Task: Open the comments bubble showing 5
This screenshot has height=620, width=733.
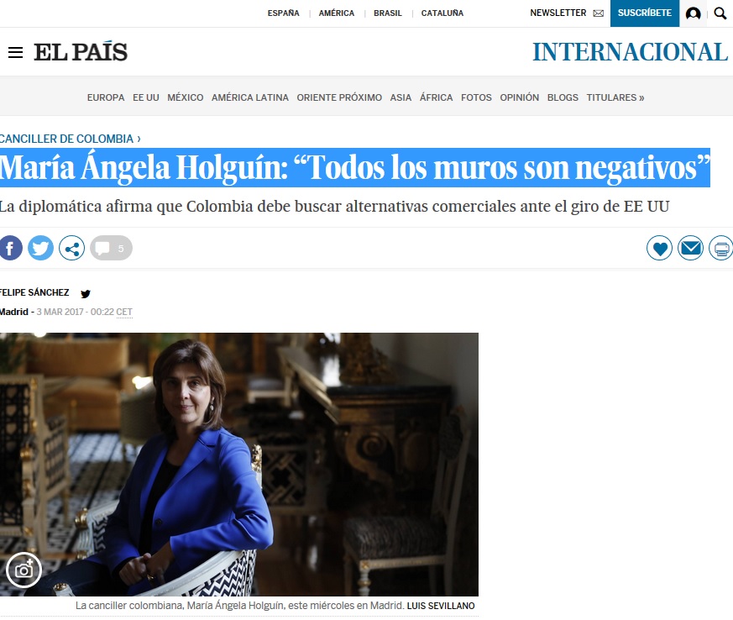Action: (112, 248)
